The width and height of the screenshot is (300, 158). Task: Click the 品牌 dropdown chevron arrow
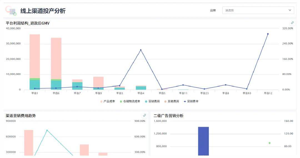290,10
